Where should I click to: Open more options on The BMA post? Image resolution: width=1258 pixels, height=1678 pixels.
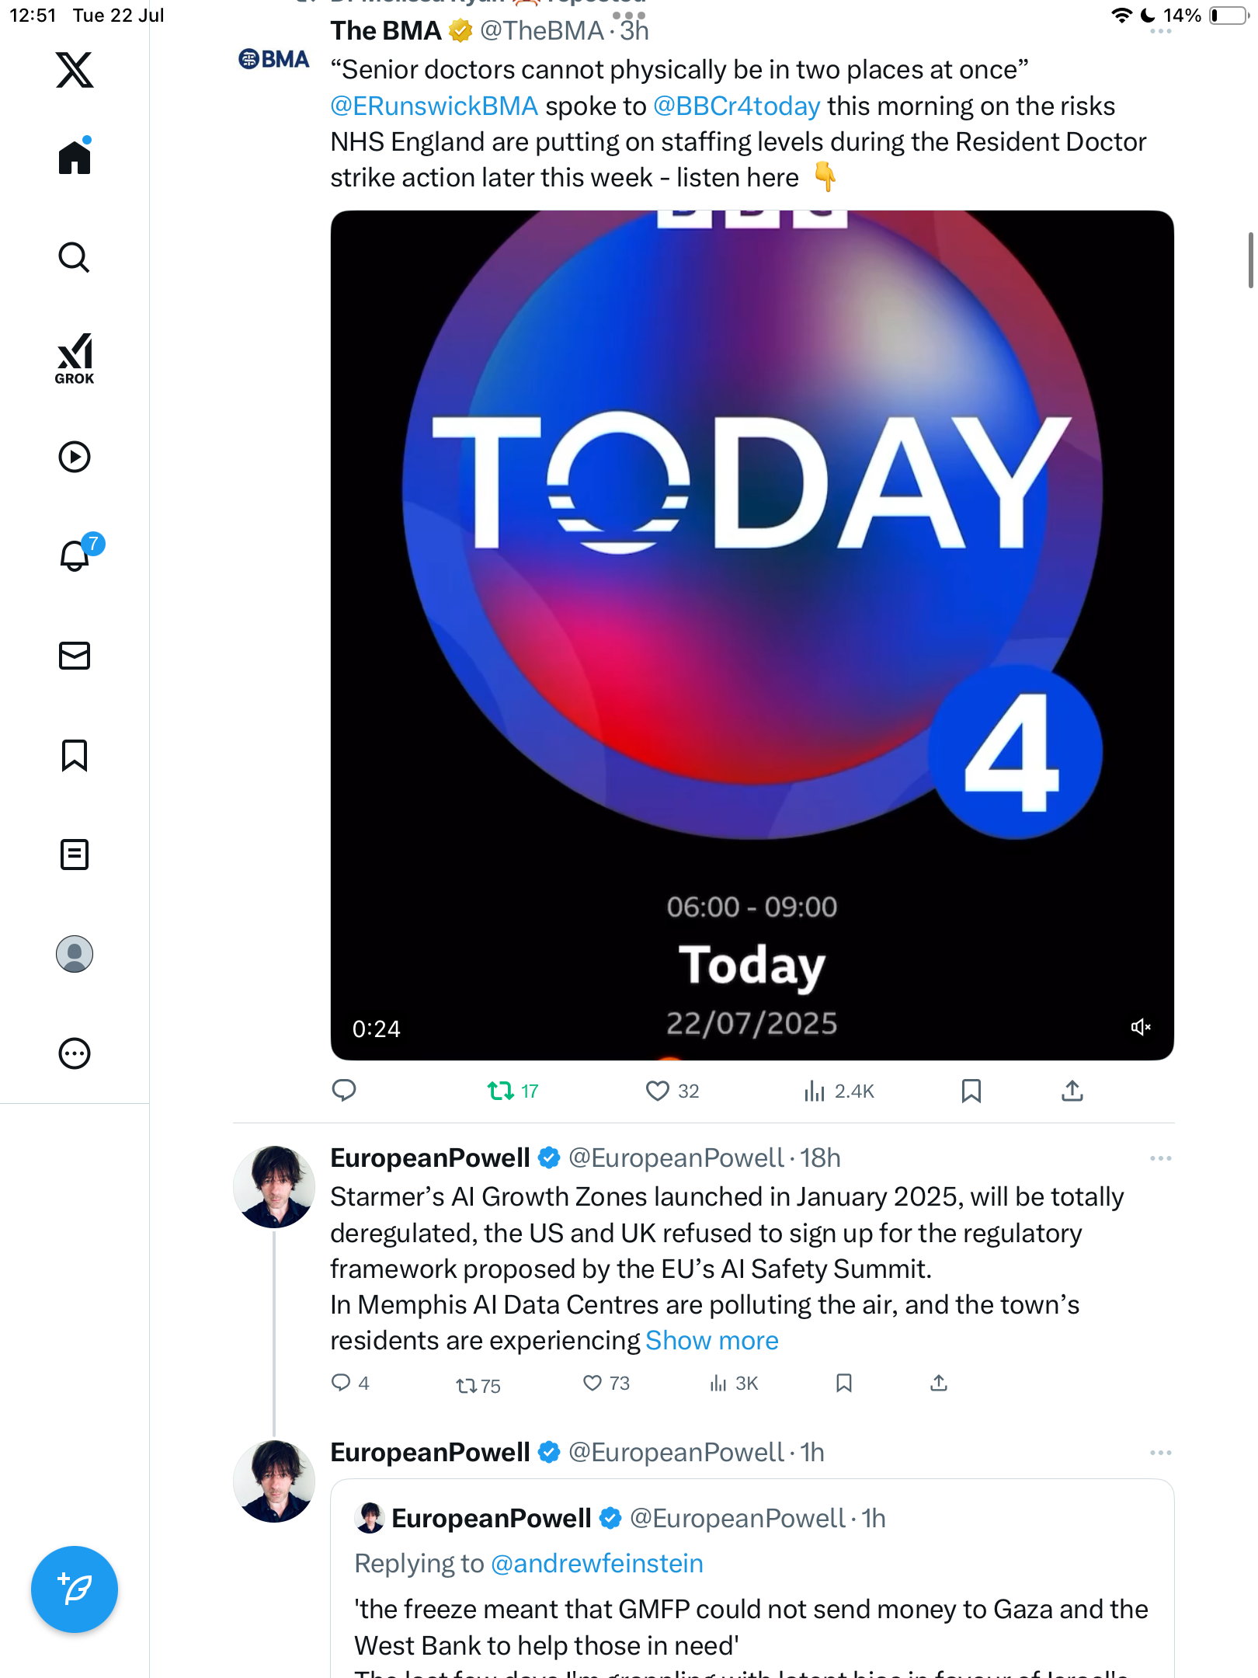1160,32
